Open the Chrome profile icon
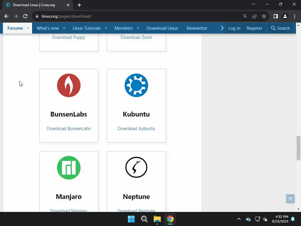This screenshot has height=226, width=301. point(285,16)
